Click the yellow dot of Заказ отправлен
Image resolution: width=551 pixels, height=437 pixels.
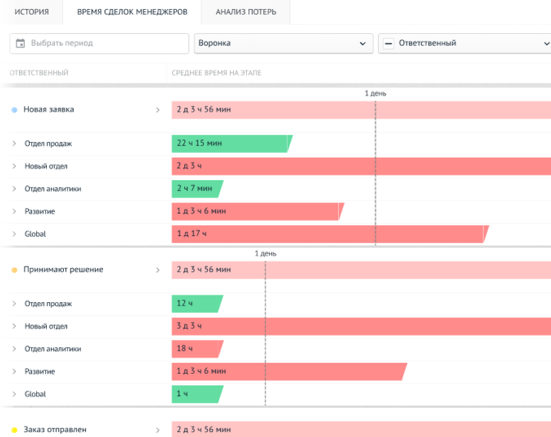14,430
